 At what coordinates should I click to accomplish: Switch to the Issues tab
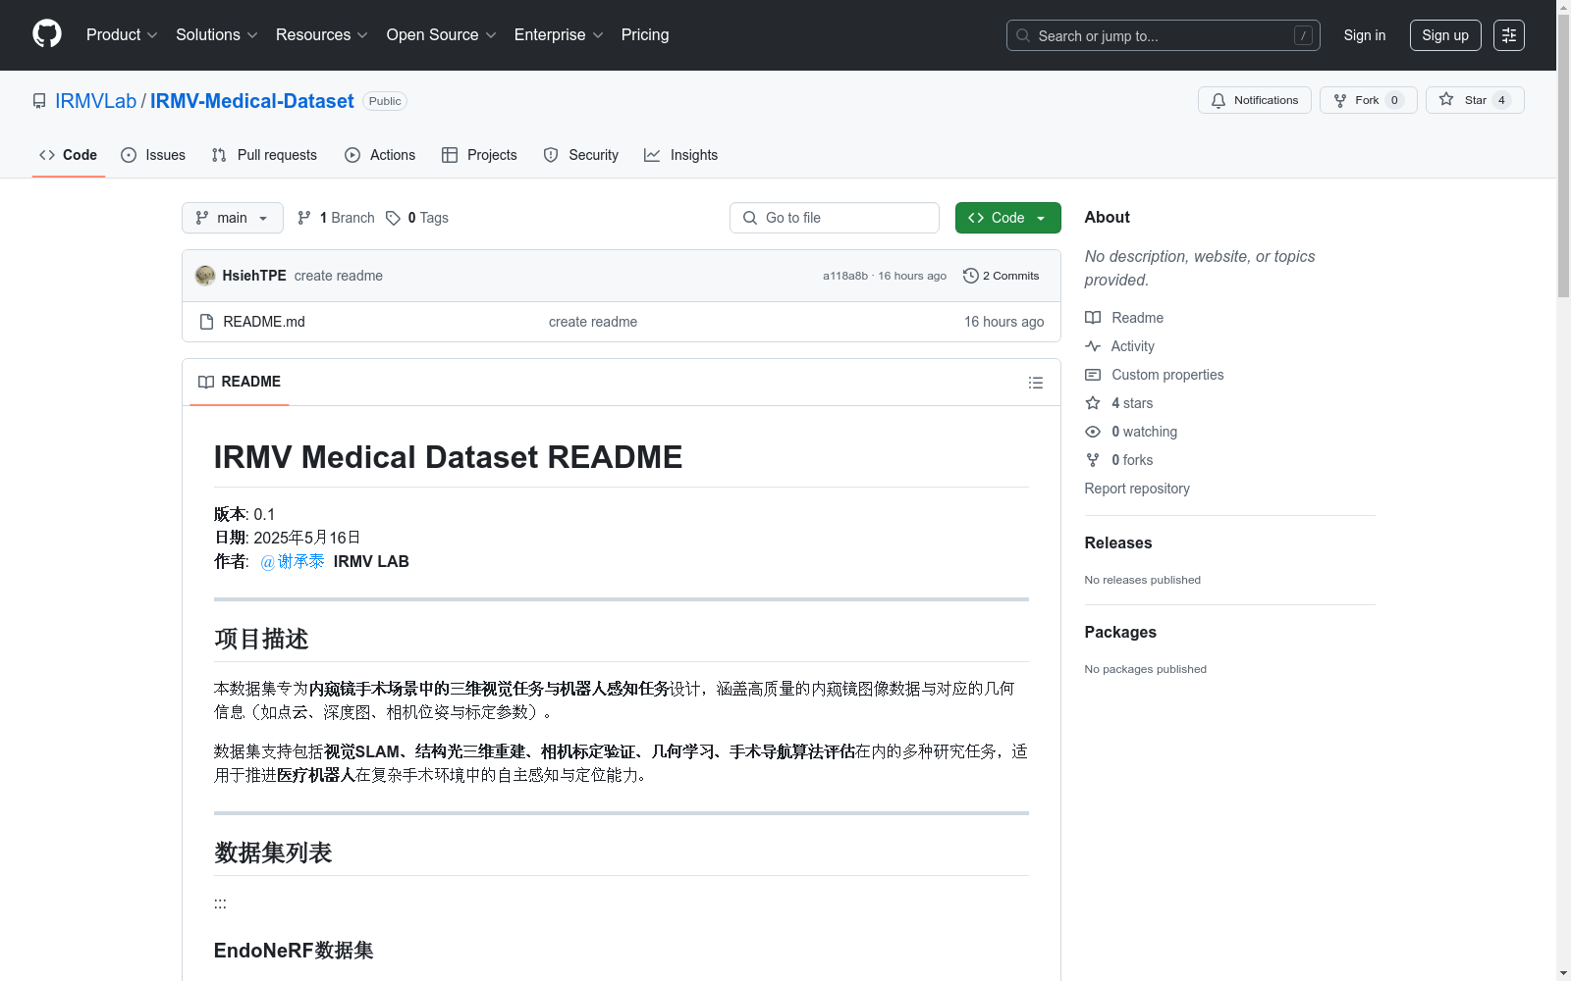coord(153,155)
